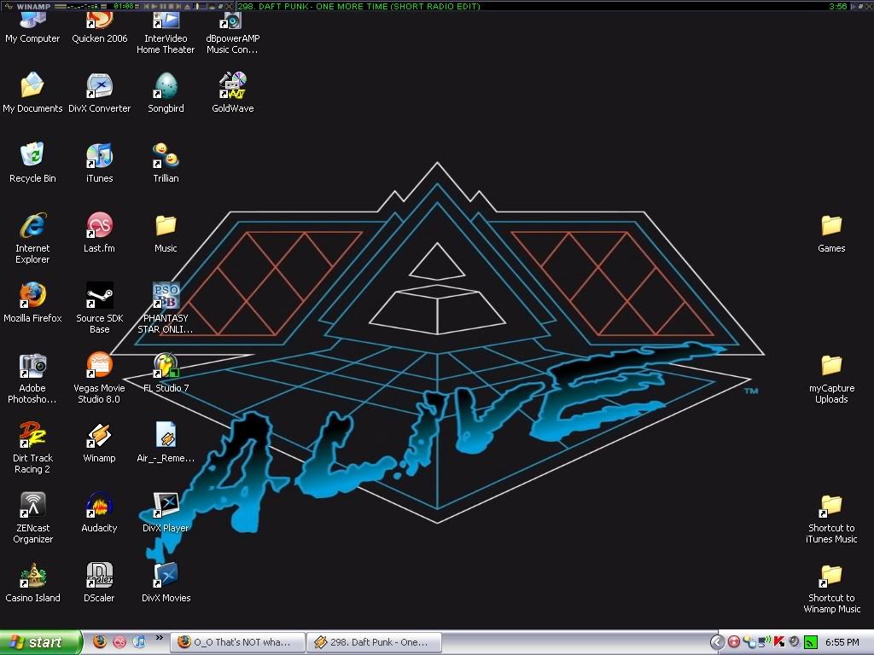Screen dimensions: 874x655
Task: Open the green signal tray icon
Action: 811,642
